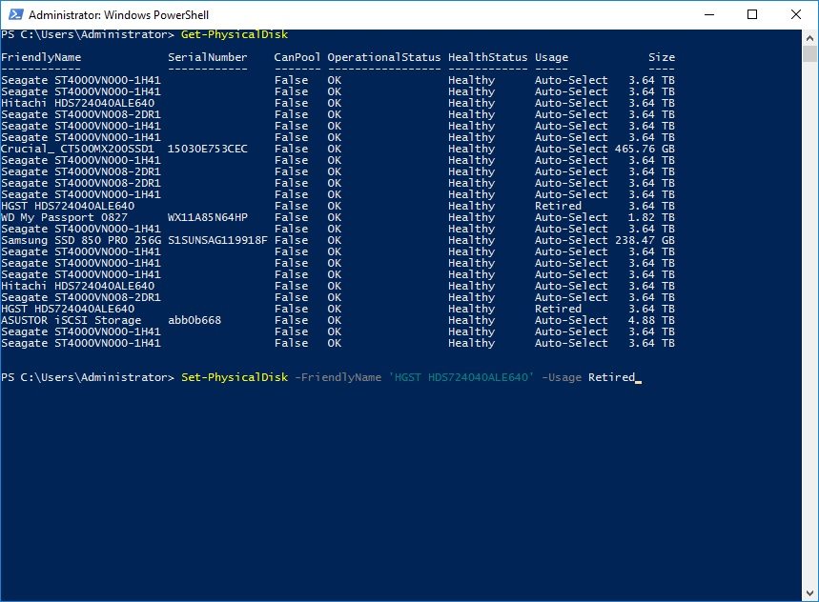Click the scrollbar up arrow

tap(810, 38)
